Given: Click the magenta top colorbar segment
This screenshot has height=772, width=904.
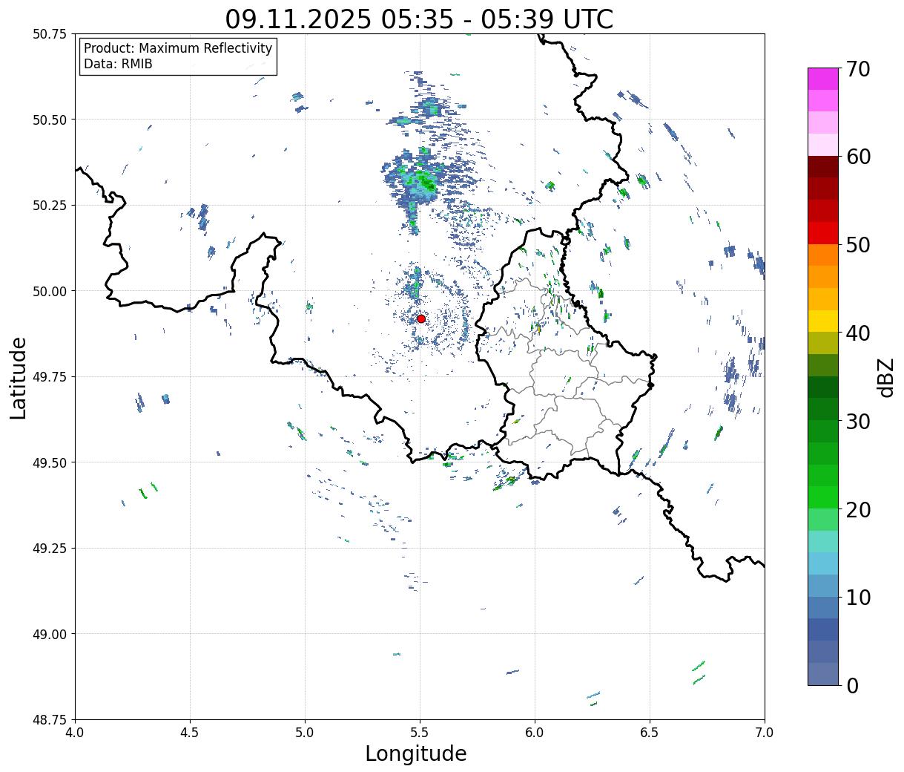Looking at the screenshot, I should pyautogui.click(x=823, y=79).
